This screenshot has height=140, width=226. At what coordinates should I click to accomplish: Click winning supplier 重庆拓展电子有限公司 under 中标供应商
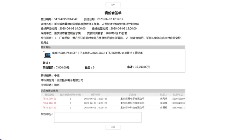pos(70,80)
